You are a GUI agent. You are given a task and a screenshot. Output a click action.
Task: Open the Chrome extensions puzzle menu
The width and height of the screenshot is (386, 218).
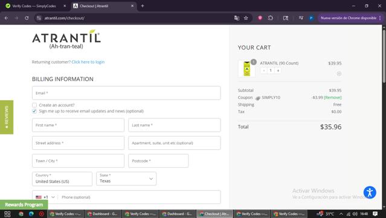tap(270, 18)
